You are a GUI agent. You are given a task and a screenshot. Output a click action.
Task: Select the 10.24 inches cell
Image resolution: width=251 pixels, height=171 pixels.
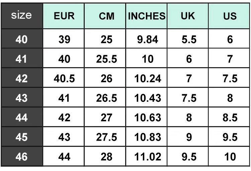point(148,78)
